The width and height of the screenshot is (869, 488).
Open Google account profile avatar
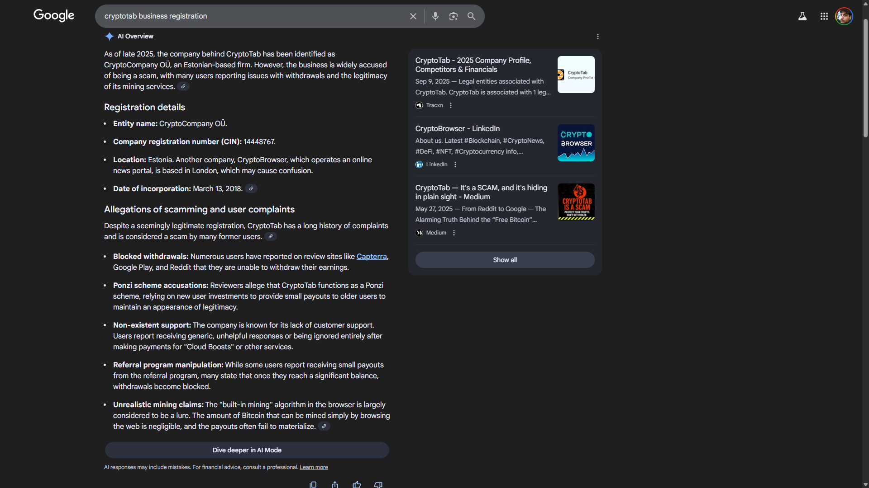[844, 16]
